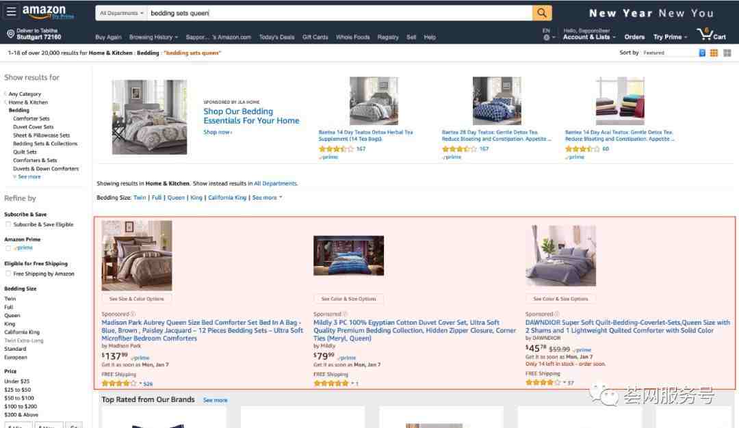The width and height of the screenshot is (739, 428).
Task: Switch to list view icon
Action: click(x=702, y=53)
